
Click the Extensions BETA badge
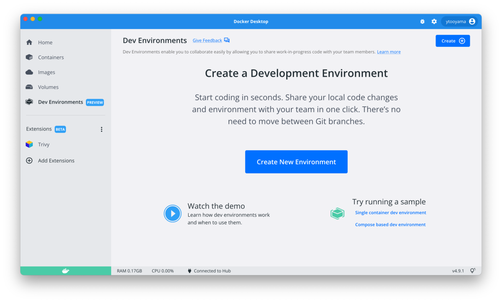coord(60,129)
